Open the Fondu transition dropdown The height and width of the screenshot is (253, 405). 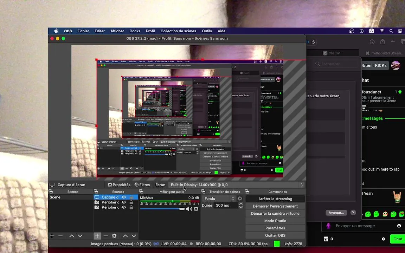tap(219, 199)
